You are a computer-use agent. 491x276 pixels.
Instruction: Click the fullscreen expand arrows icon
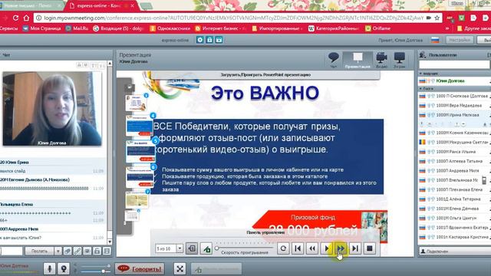point(180,269)
